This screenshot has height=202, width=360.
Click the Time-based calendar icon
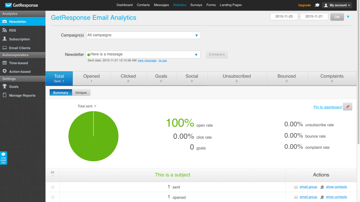(x=5, y=63)
